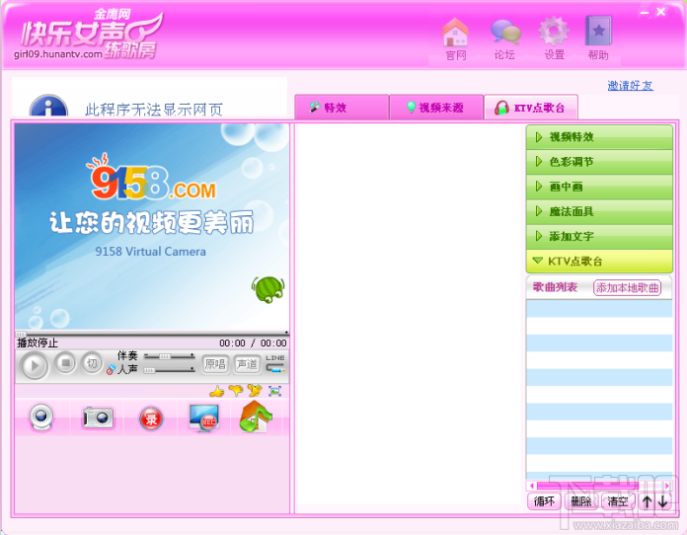The image size is (687, 535).
Task: Click the camera snapshot icon
Action: click(98, 418)
